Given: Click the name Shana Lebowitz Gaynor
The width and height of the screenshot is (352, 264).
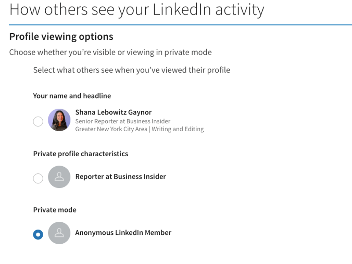Looking at the screenshot, I should [x=113, y=112].
